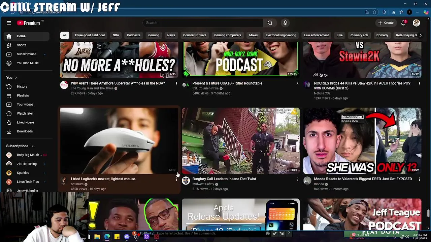Open the YouTube hamburger guide menu
Screen dimensions: 431x242
[9, 23]
